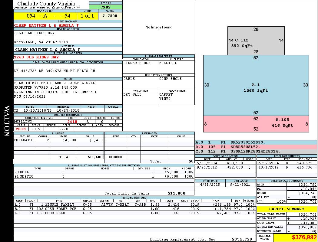Click the No Image Found placeholder

click(159, 27)
